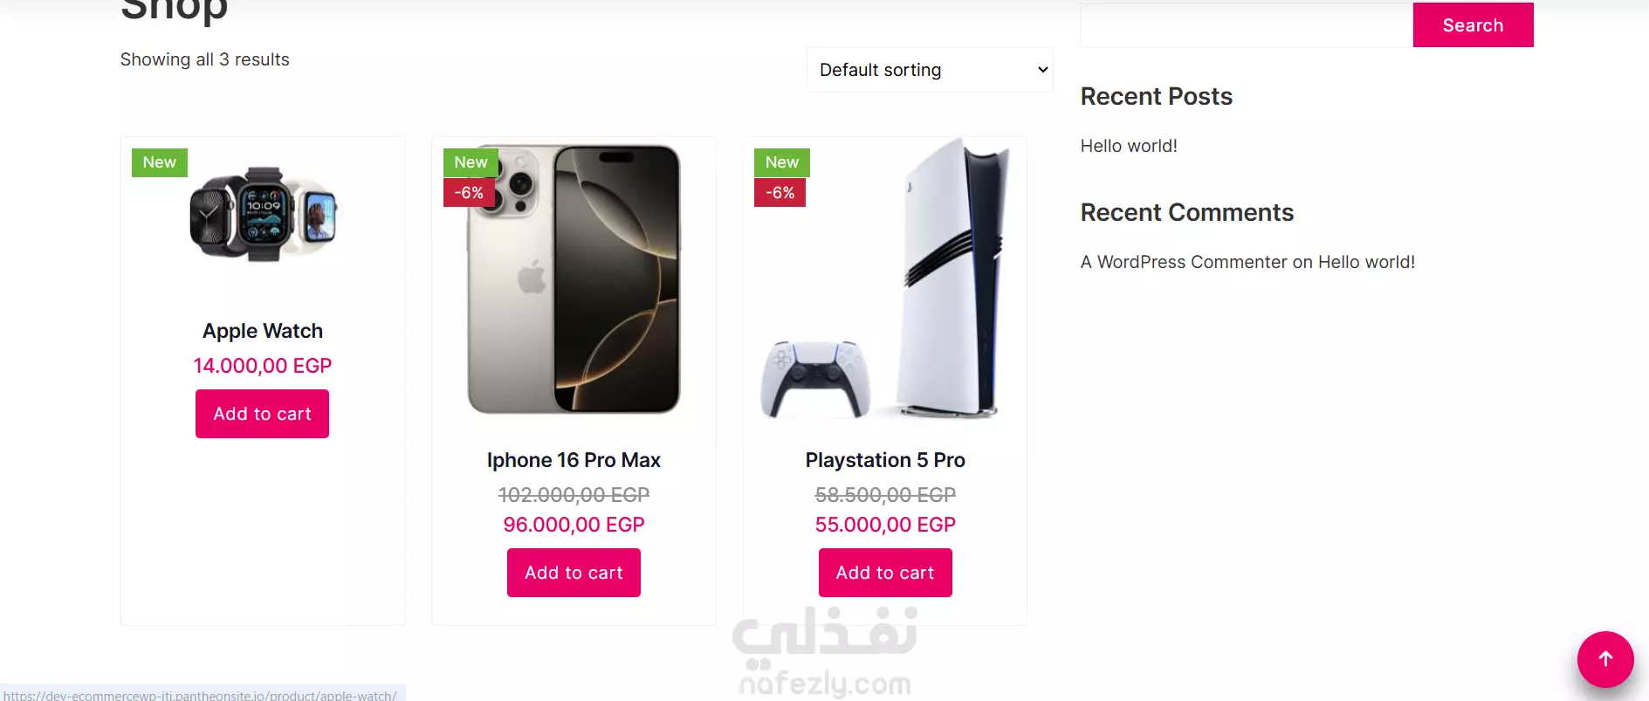
Task: Open the Iphone 16 Pro Max title link
Action: click(574, 460)
